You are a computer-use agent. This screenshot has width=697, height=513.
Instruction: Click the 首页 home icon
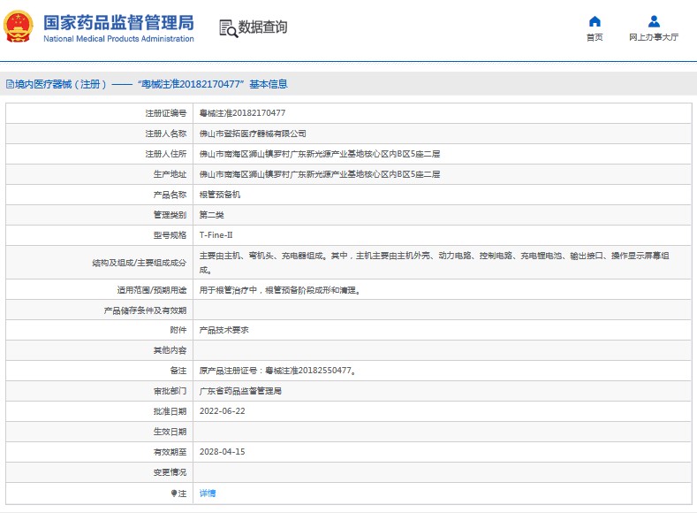595,21
